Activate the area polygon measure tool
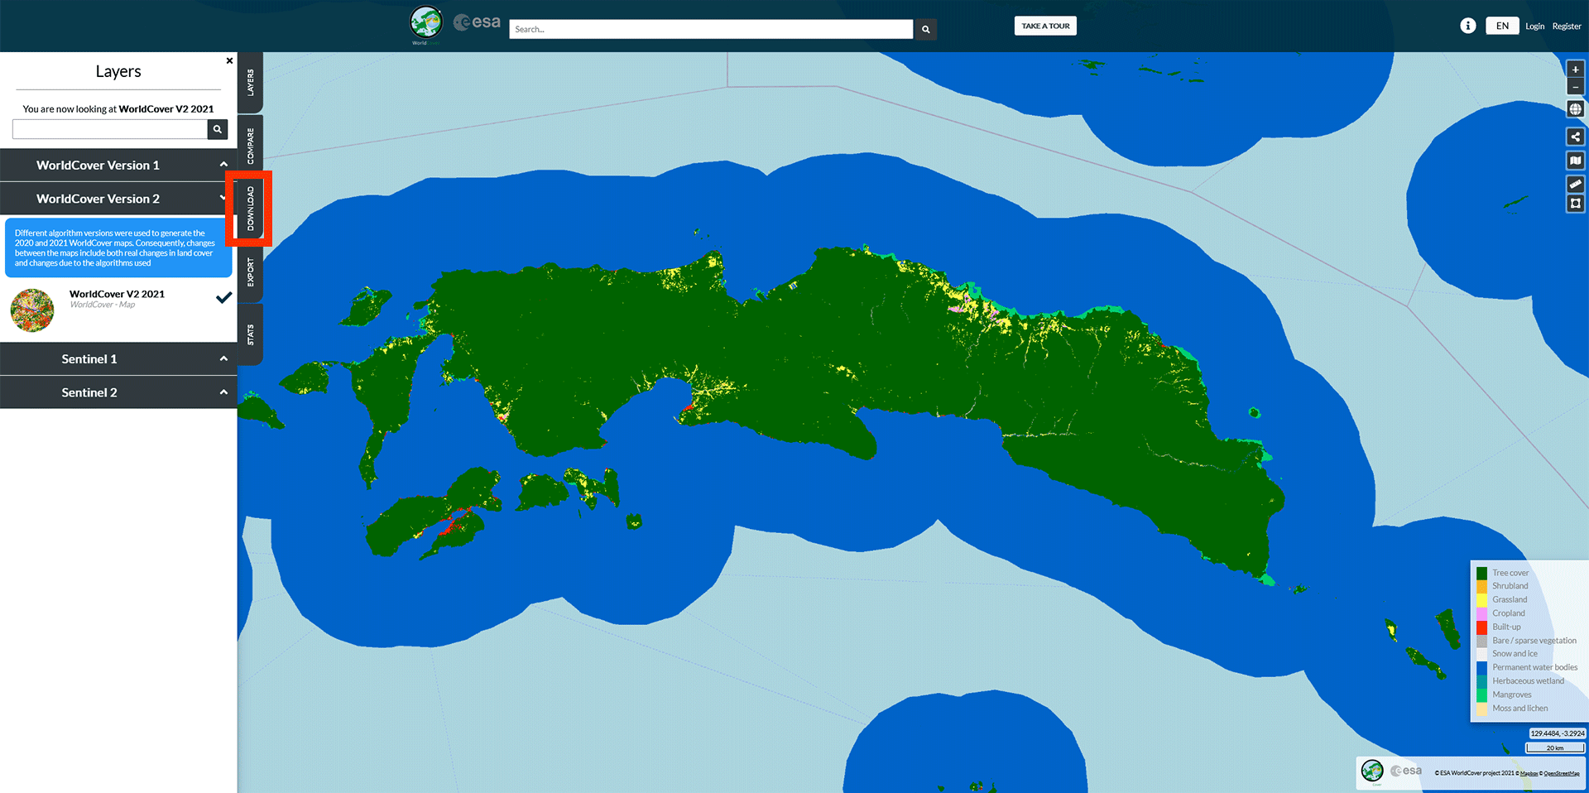The image size is (1589, 793). point(1575,203)
